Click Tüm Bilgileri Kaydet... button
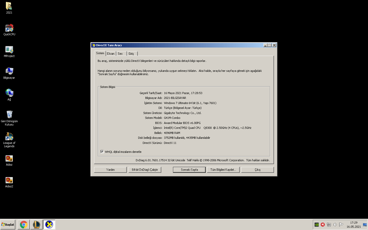The image size is (368, 230). coord(223,170)
